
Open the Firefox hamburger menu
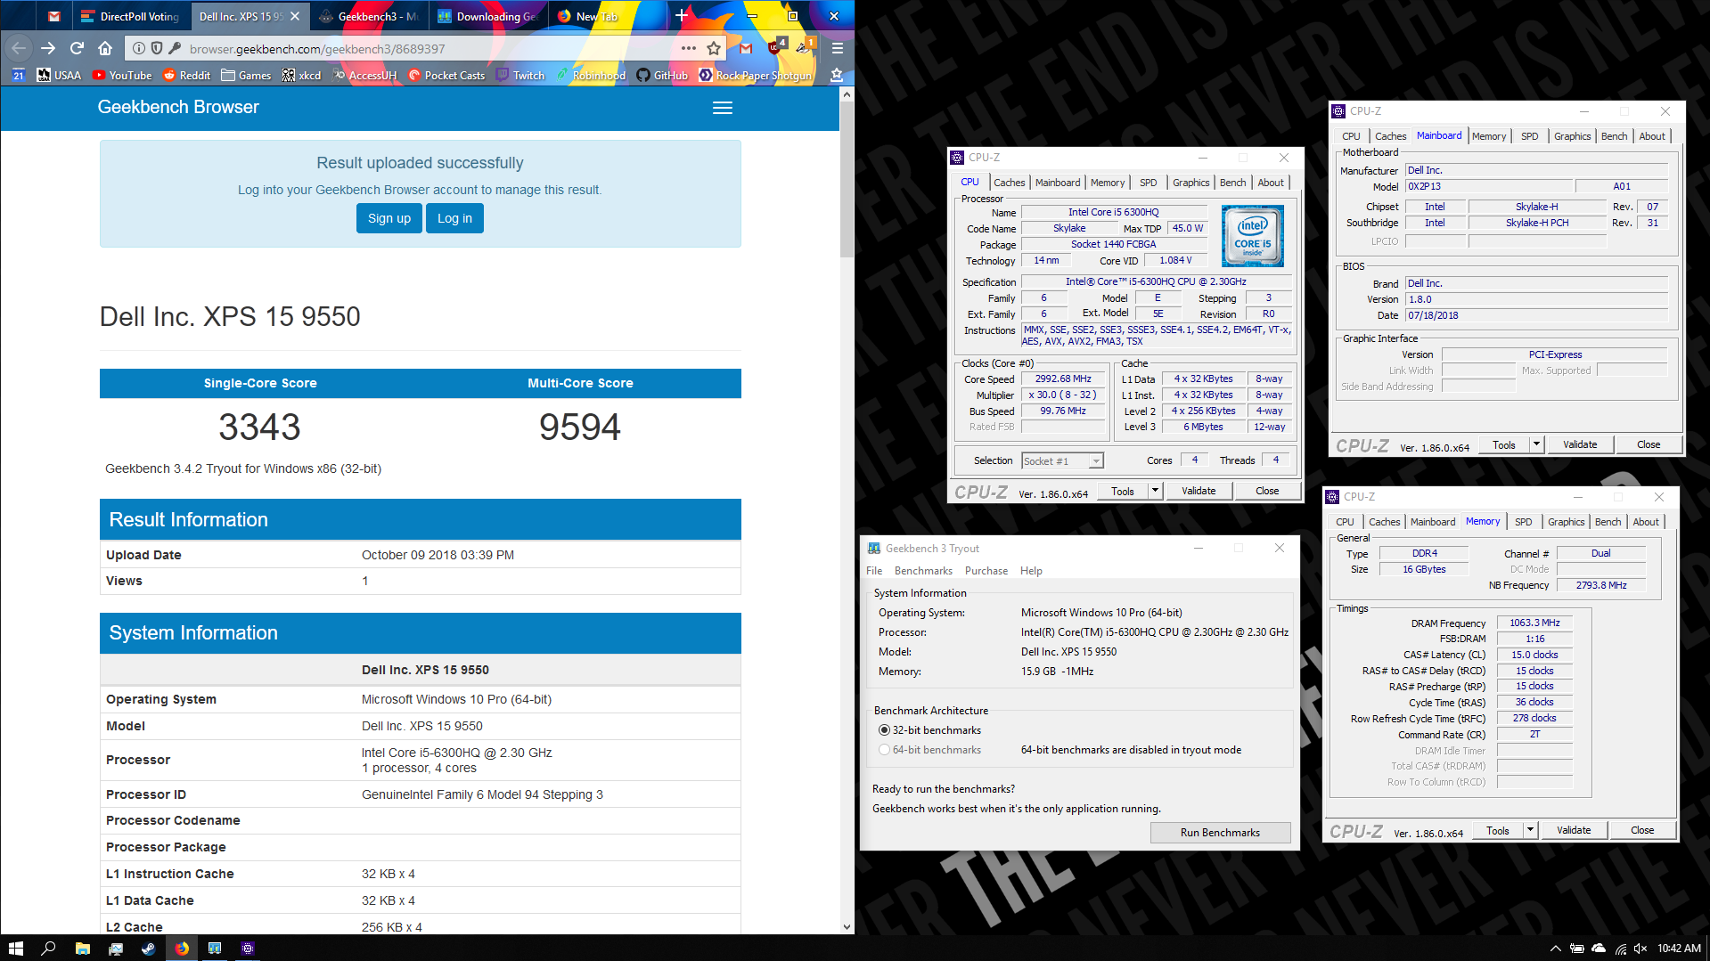(x=837, y=48)
